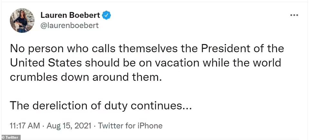310x140 pixels.
Task: Click the Lauren Boebert display name
Action: tap(70, 15)
